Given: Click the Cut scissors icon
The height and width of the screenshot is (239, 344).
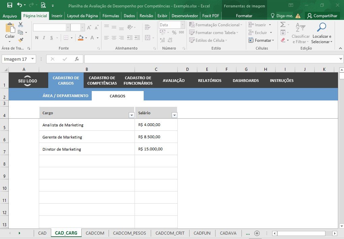Looking at the screenshot, I should pyautogui.click(x=20, y=25).
